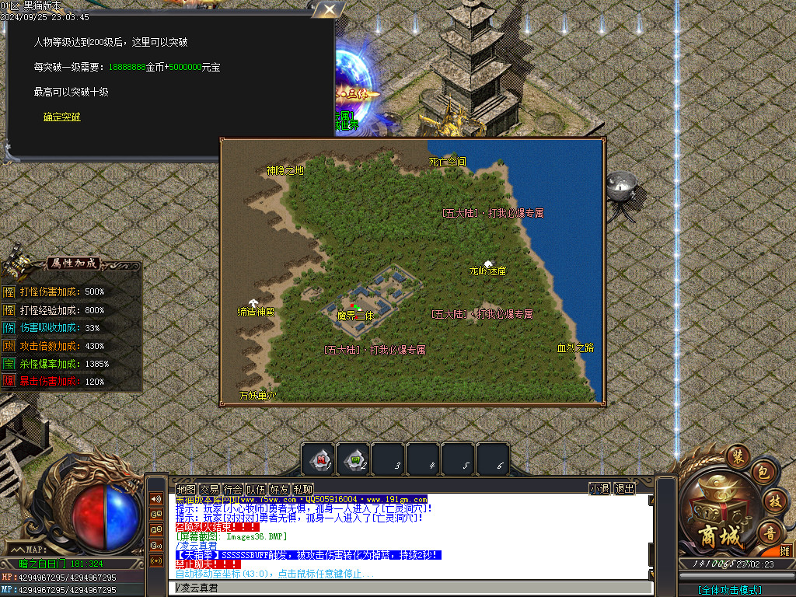The image size is (796, 597).
Task: Click the 伤 icon for 伤害吸收加成
Action: [x=9, y=328]
